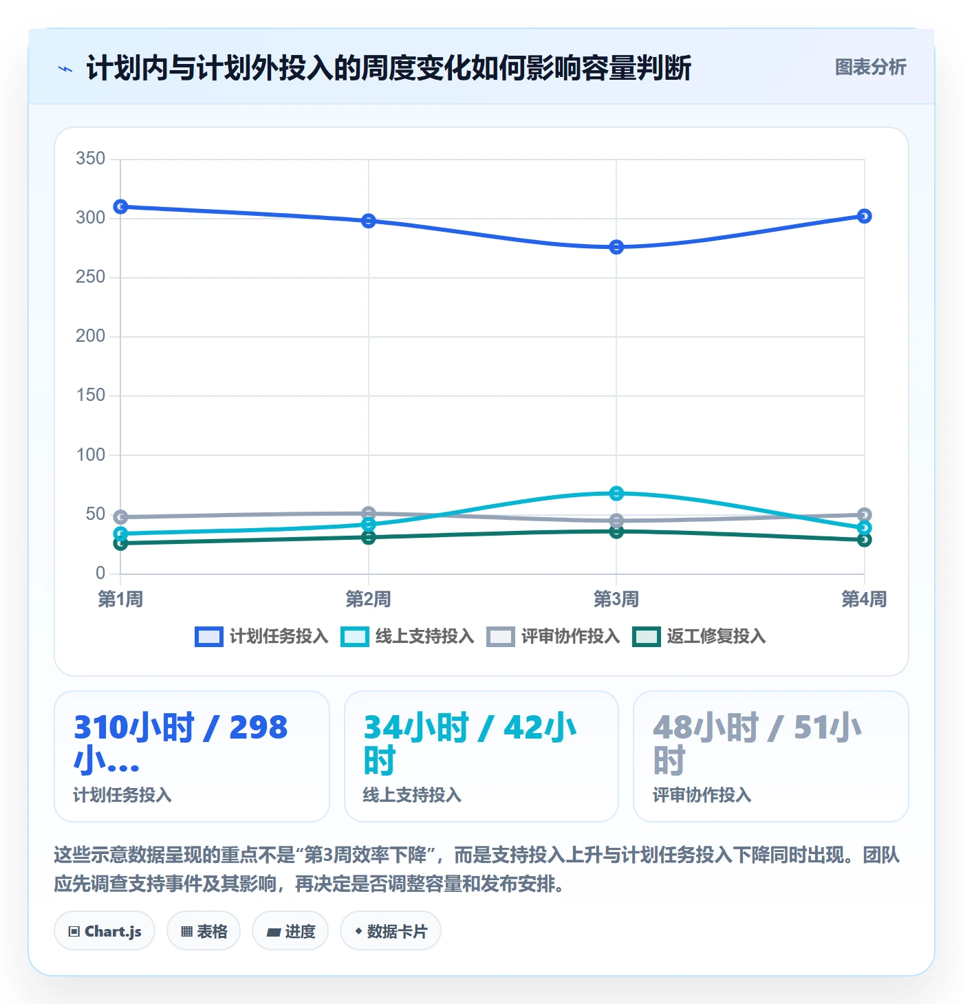Select 返工修复投入 data point at 第3周
The image size is (963, 1004).
click(x=616, y=532)
